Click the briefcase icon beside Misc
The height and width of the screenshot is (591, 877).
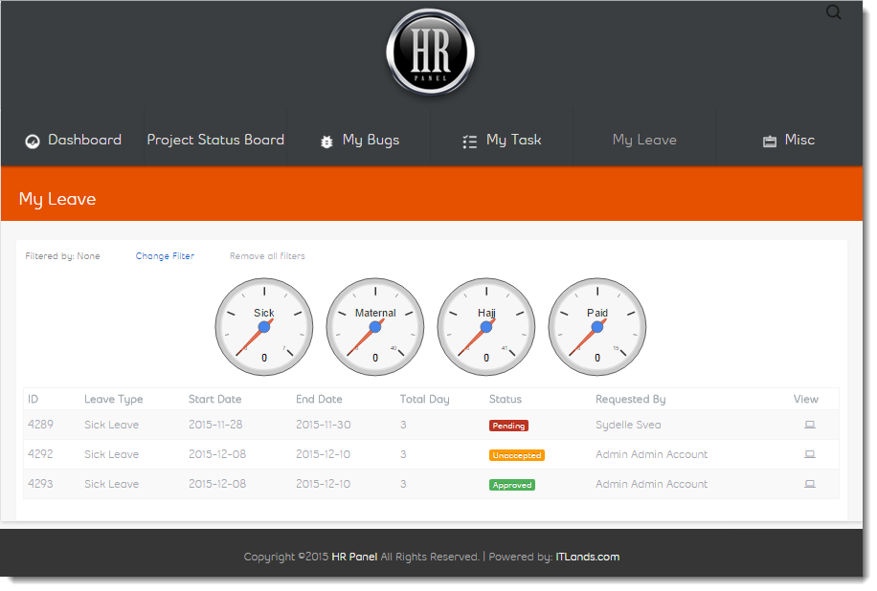[x=770, y=142]
